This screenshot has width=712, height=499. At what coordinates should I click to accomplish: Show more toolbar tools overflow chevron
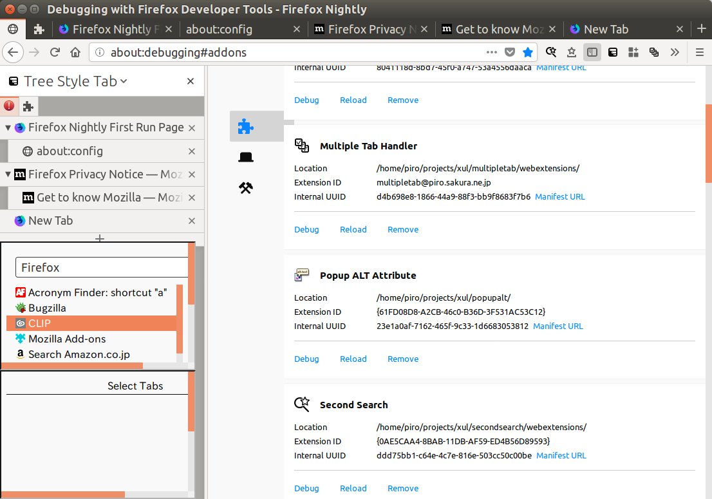pyautogui.click(x=675, y=52)
